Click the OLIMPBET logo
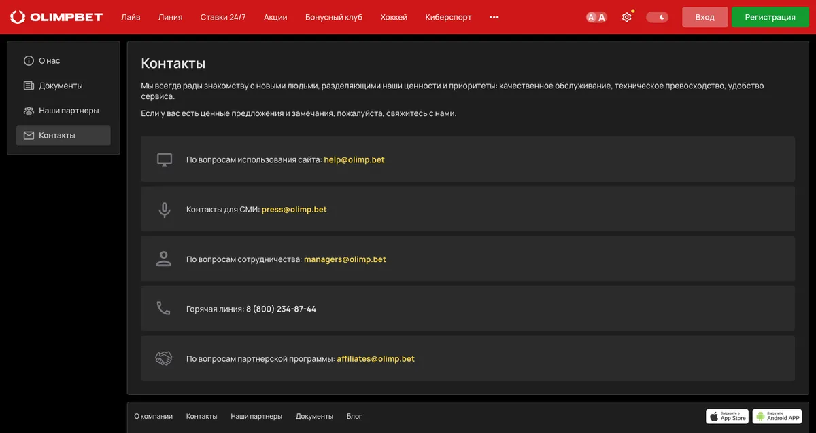Screen dimensions: 816x433 tap(56, 17)
